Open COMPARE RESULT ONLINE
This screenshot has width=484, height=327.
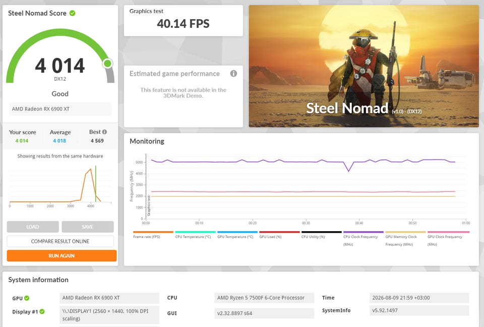point(60,241)
